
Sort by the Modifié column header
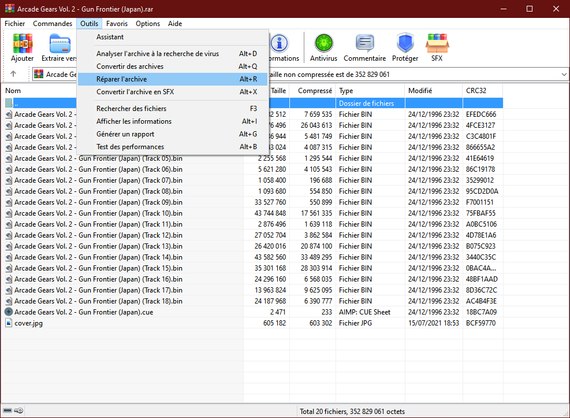click(434, 91)
